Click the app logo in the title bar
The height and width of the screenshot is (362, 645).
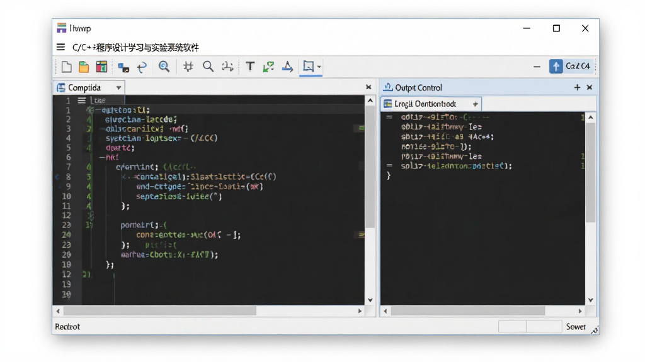[x=62, y=28]
